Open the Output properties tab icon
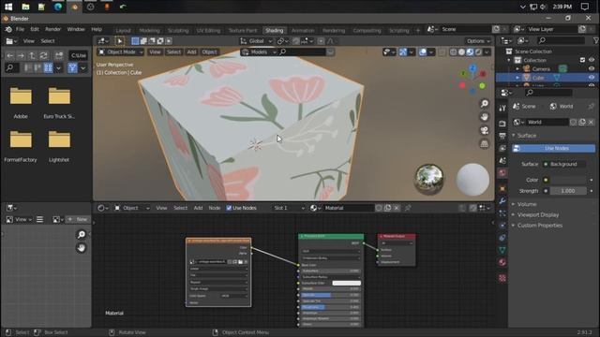The width and height of the screenshot is (600, 337). 502,136
